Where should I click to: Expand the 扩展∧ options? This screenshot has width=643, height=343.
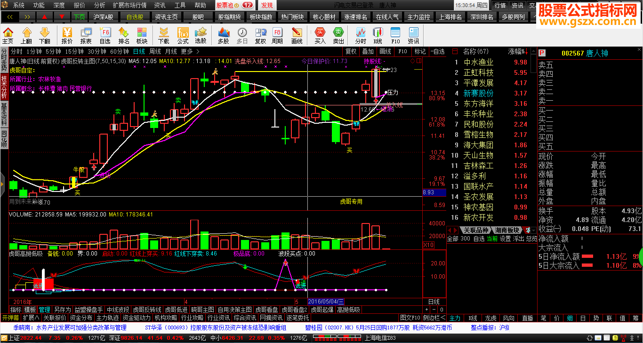[31, 318]
